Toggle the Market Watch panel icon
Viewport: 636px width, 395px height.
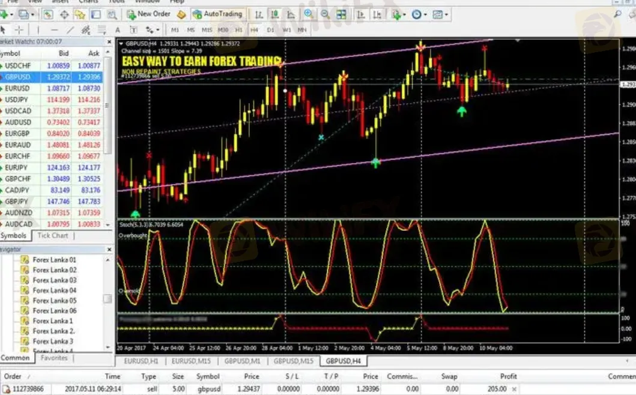click(x=48, y=15)
